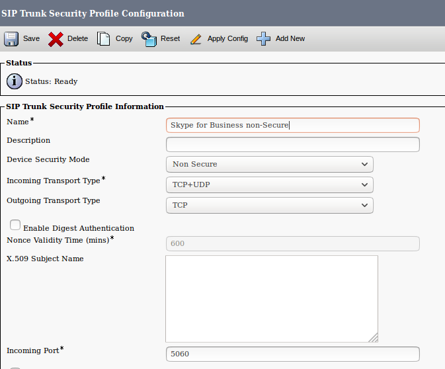The width and height of the screenshot is (445, 369).
Task: Click the 'SIP Trunk Security Profile Configuration' heading
Action: point(93,13)
